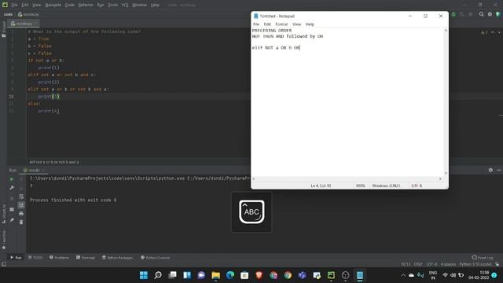Open Notepad View menu

[x=296, y=24]
